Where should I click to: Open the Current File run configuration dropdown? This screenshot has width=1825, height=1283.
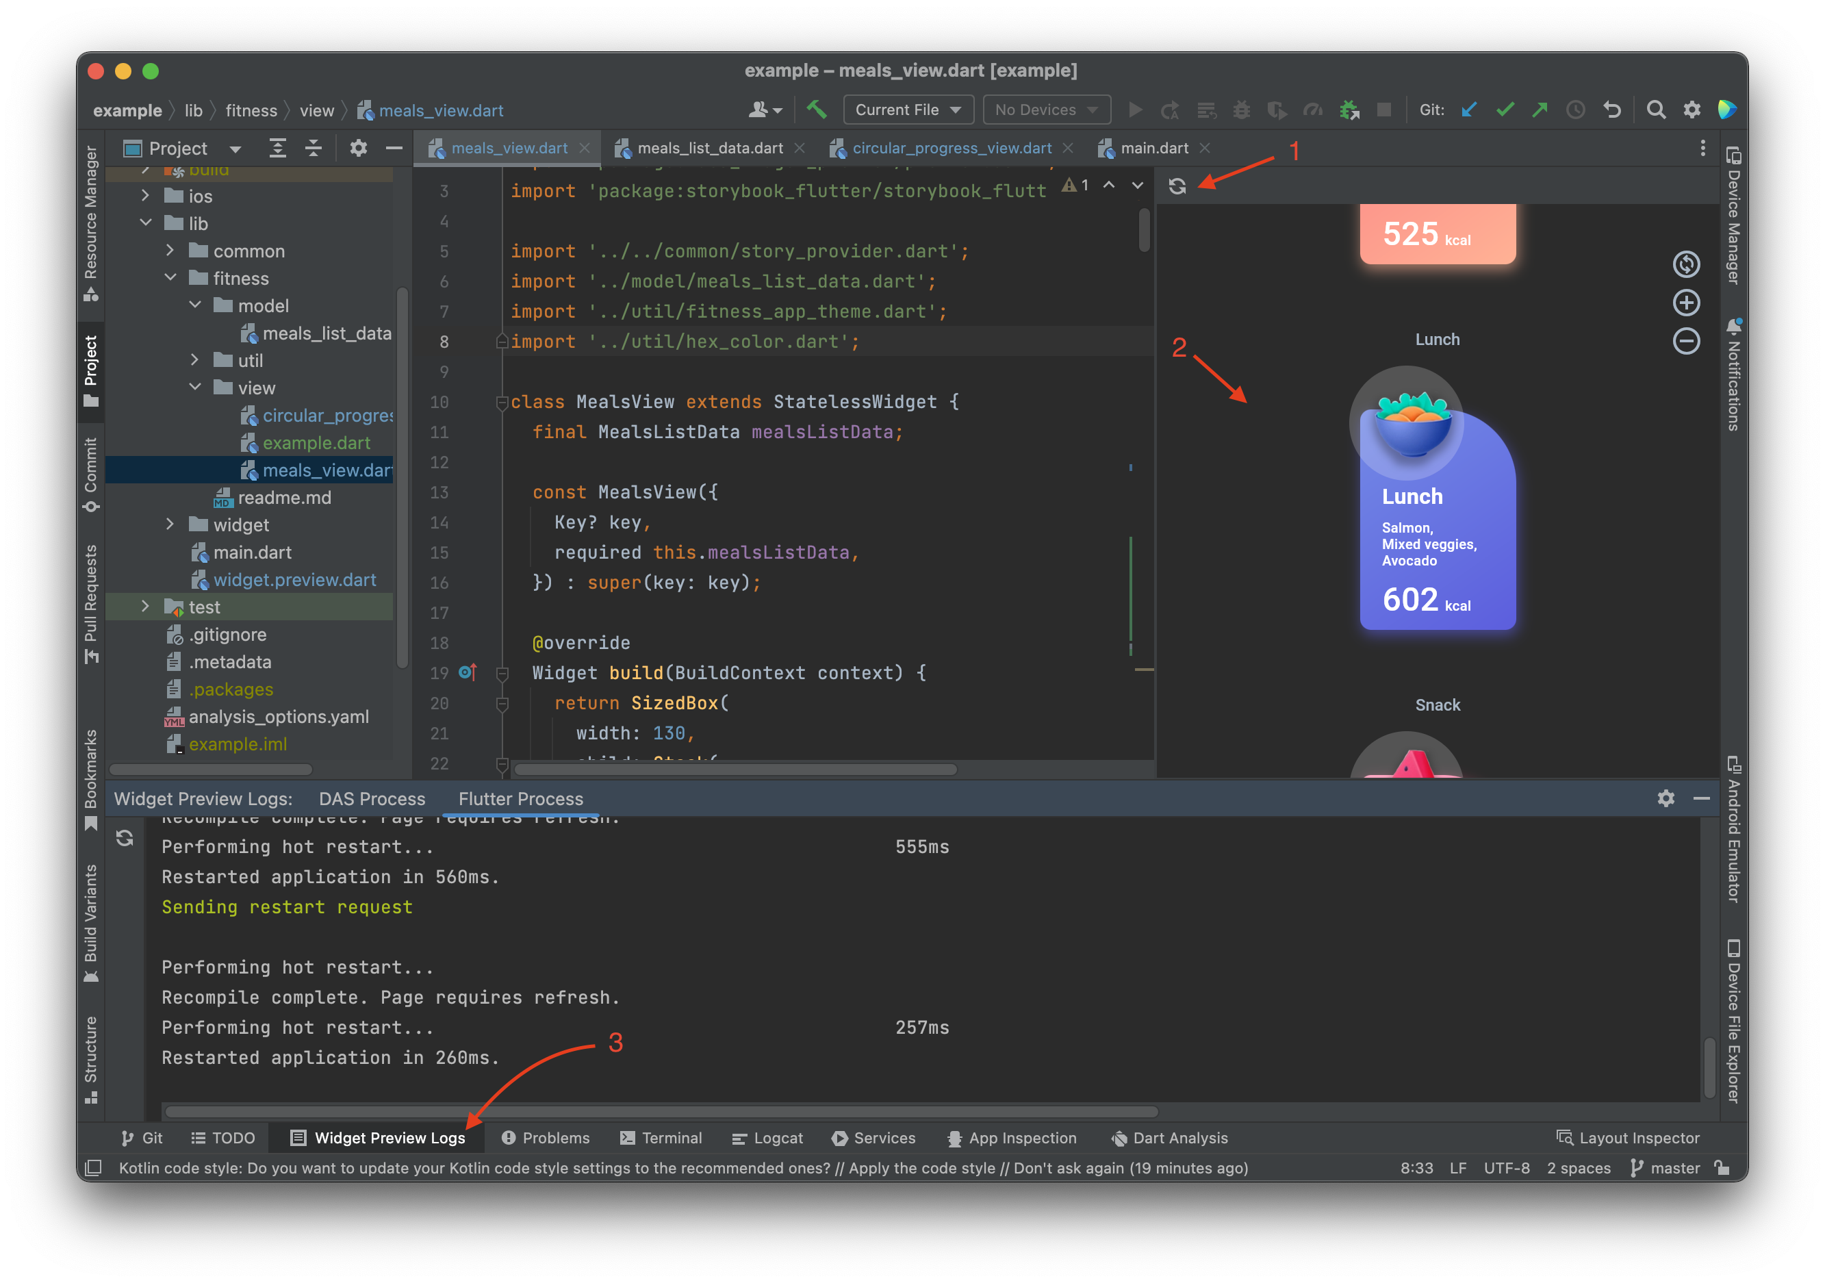[x=908, y=110]
